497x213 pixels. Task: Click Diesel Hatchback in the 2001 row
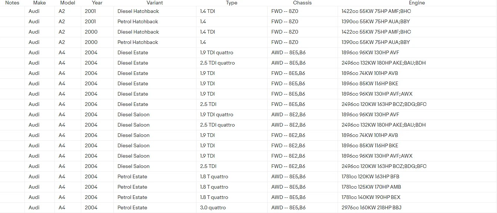coord(138,11)
